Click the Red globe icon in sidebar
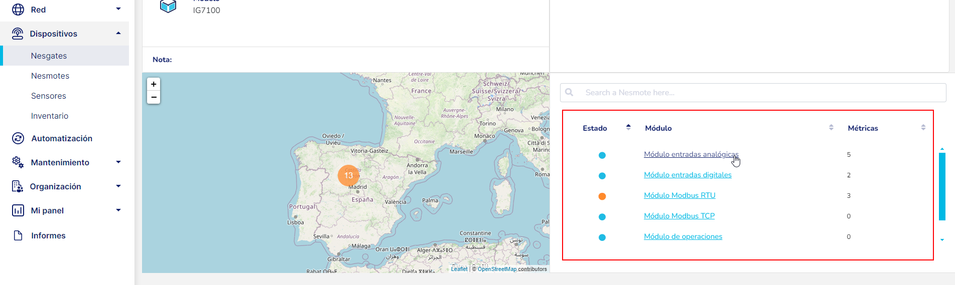This screenshot has height=285, width=955. (x=18, y=10)
